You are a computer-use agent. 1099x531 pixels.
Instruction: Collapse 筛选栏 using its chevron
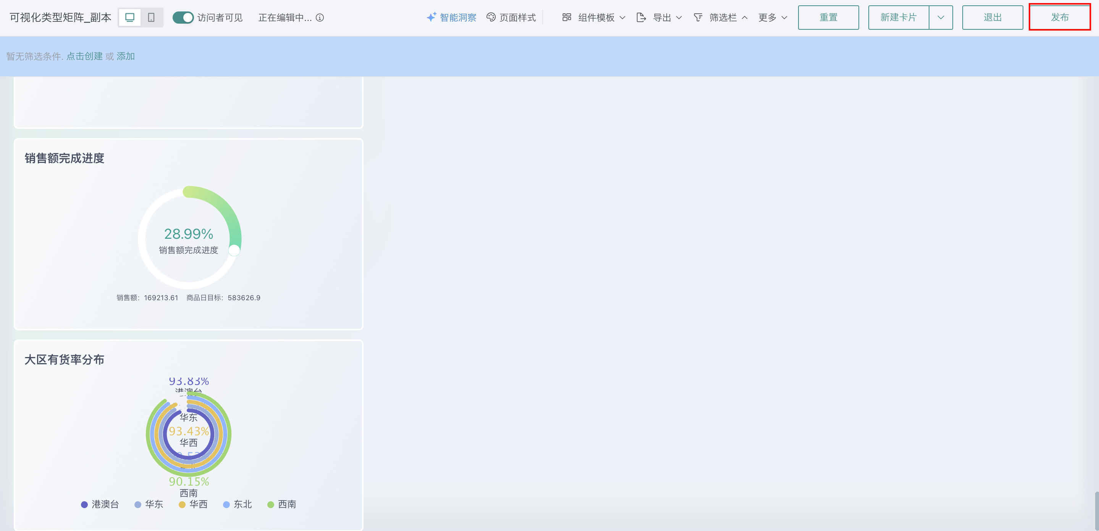pos(745,18)
